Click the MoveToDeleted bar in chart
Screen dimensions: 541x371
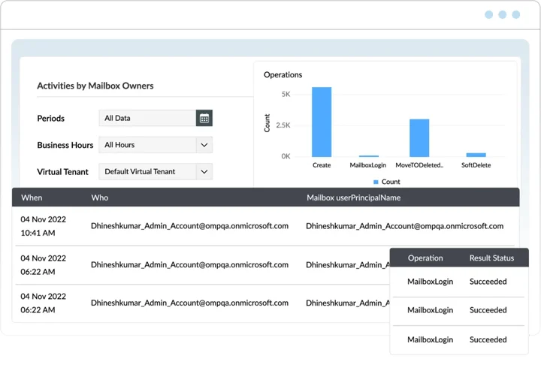pyautogui.click(x=419, y=138)
